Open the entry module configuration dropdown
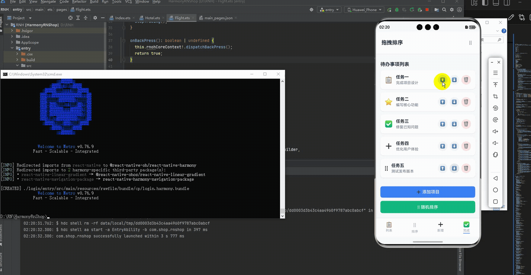Image resolution: width=531 pixels, height=275 pixels. coord(330,10)
